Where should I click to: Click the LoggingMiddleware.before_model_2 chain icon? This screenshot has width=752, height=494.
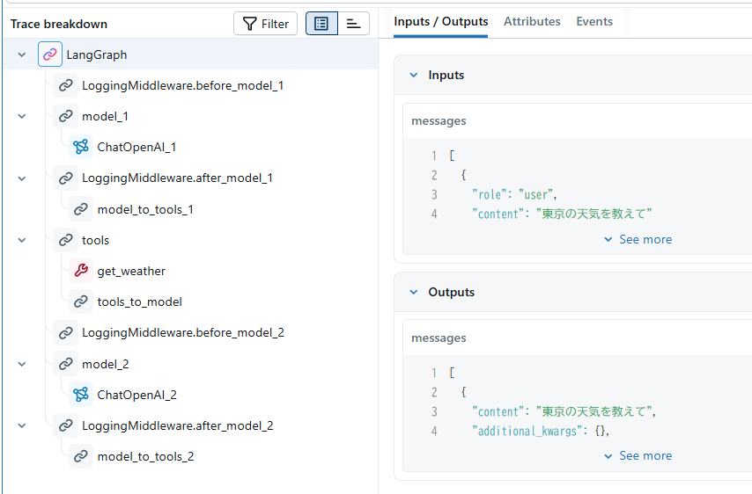tap(65, 332)
